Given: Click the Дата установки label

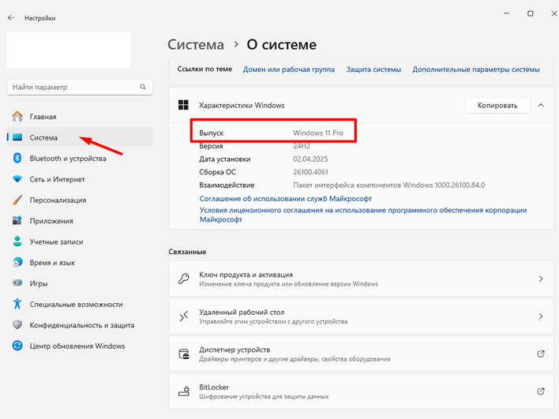Looking at the screenshot, I should [224, 159].
